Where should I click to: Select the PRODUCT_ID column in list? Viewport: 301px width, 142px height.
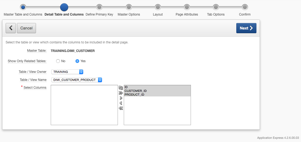[157, 95]
